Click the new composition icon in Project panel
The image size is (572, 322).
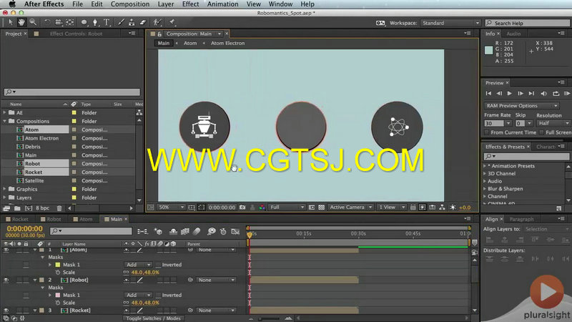(x=29, y=208)
